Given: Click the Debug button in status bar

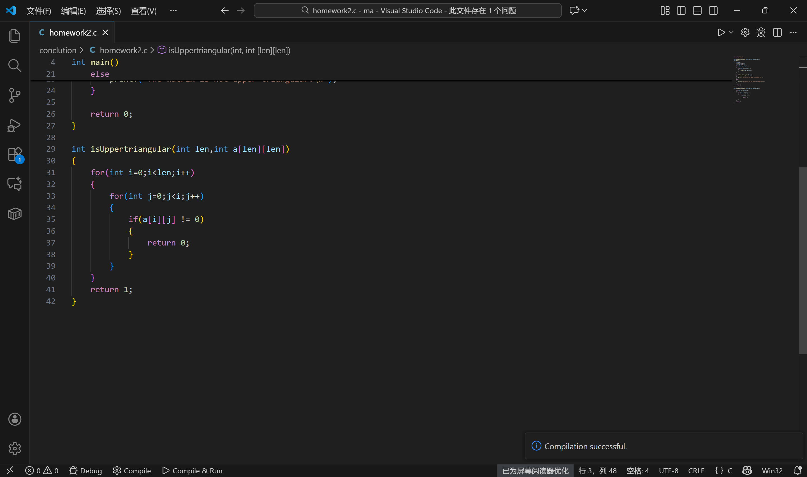Looking at the screenshot, I should (85, 471).
